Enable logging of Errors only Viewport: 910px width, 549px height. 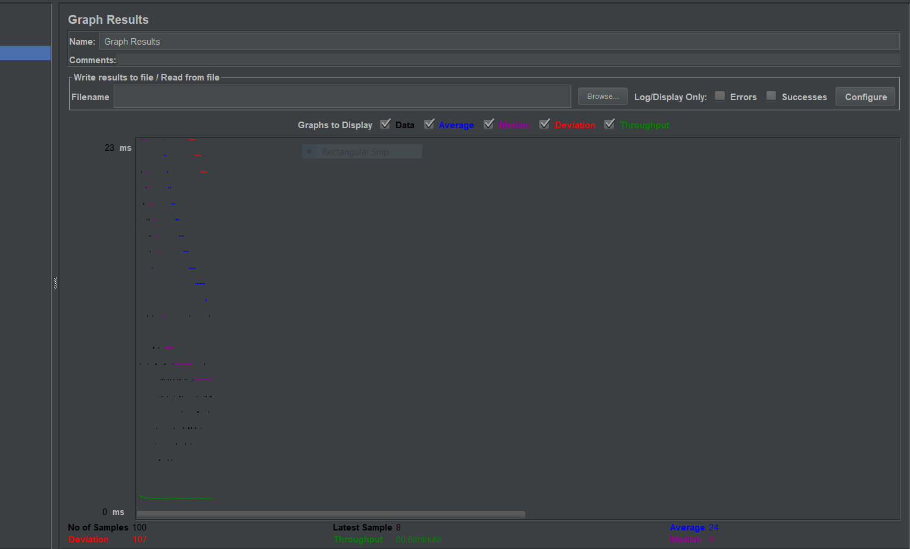pos(719,96)
